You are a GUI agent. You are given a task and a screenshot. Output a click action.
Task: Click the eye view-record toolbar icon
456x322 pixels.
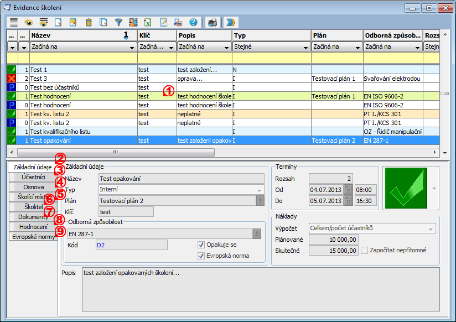click(x=28, y=23)
